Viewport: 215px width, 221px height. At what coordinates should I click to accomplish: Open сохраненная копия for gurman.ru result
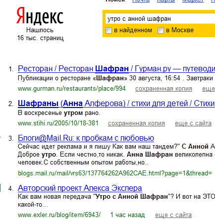(x=163, y=89)
